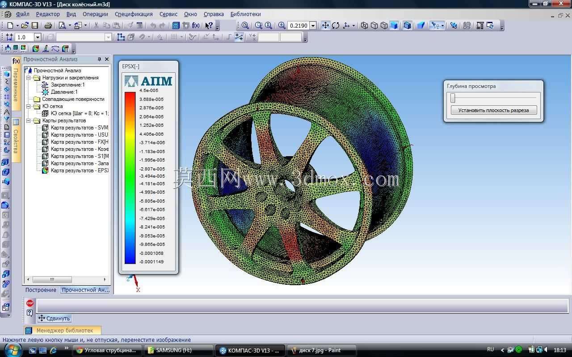The width and height of the screenshot is (572, 357).
Task: Click the rebuild model icon
Action: 454,25
